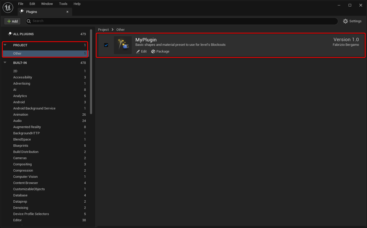This screenshot has width=367, height=228.
Task: Click the Settings gear icon
Action: [x=345, y=21]
